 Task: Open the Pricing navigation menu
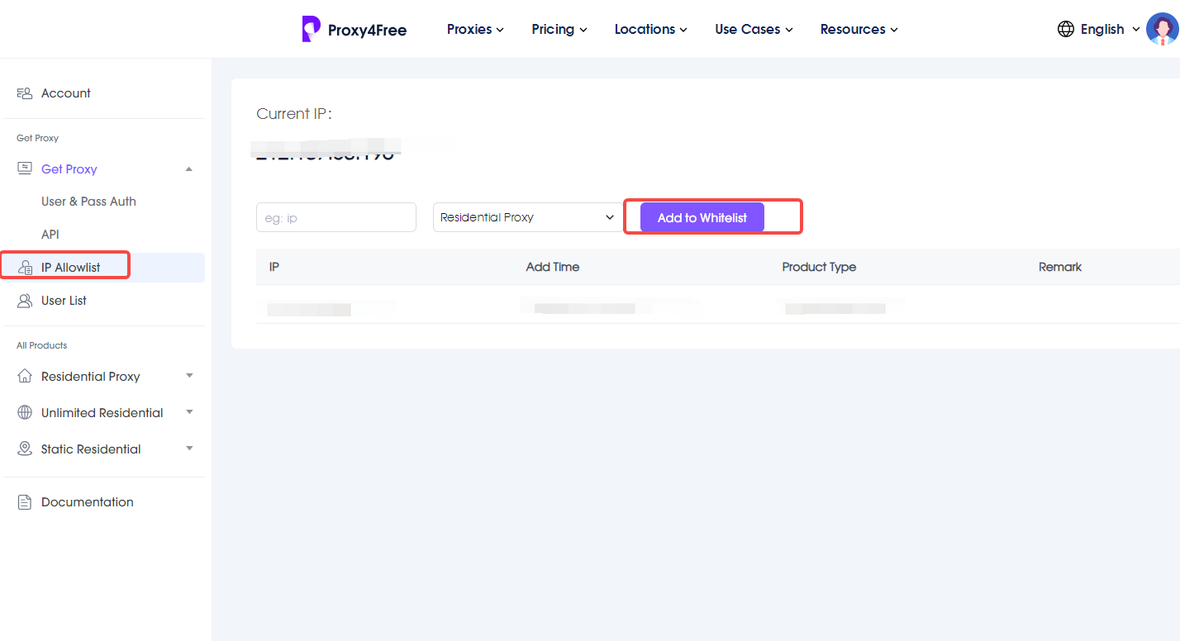pos(559,29)
